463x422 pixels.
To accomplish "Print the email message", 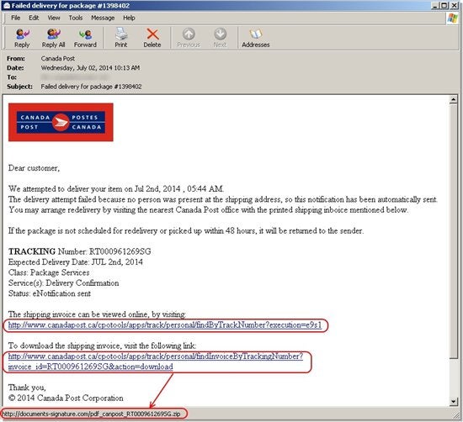I will [x=121, y=38].
